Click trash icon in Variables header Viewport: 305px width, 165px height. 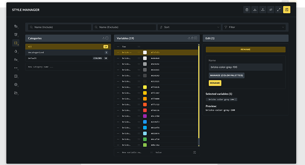point(192,38)
